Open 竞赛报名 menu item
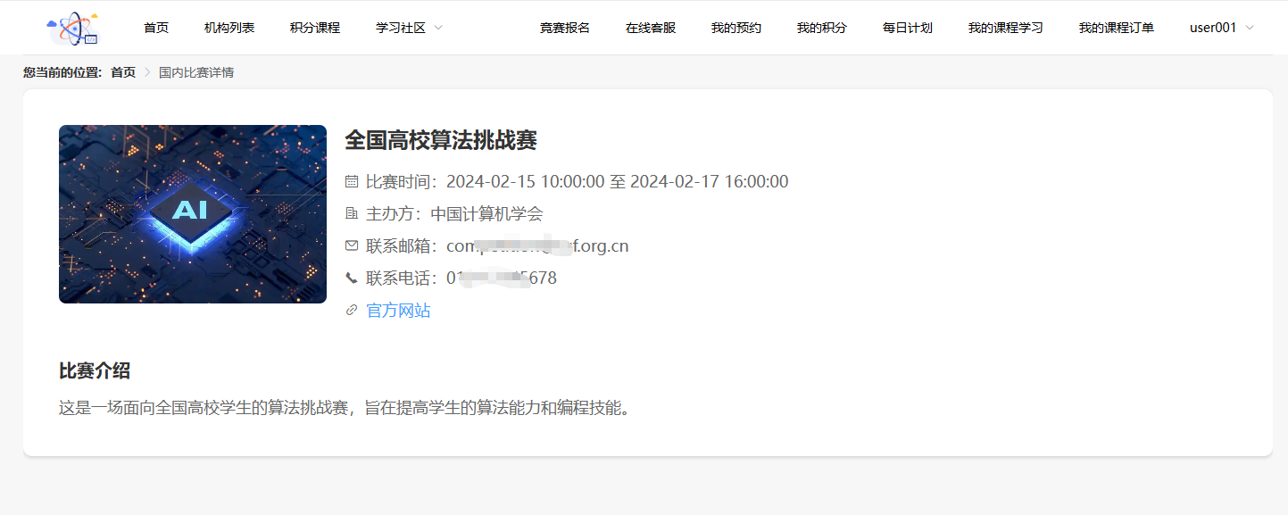Image resolution: width=1288 pixels, height=515 pixels. coord(565,28)
